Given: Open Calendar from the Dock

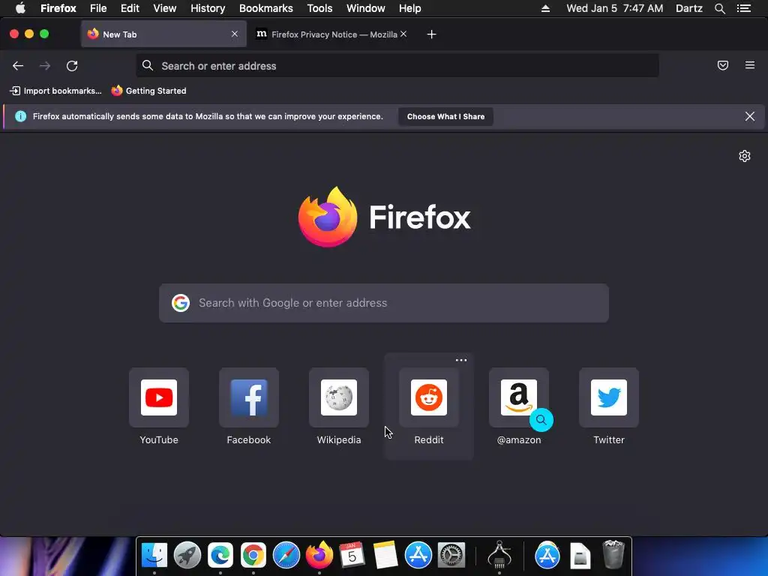Looking at the screenshot, I should [x=352, y=555].
